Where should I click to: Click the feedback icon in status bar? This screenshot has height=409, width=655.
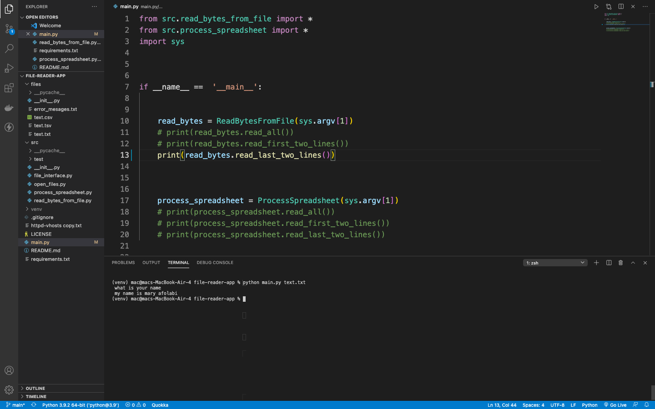click(x=635, y=405)
